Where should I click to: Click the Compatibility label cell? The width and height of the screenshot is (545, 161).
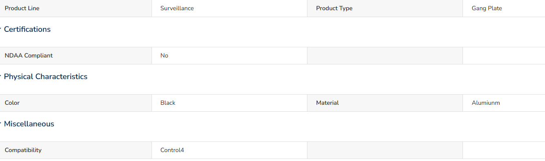pyautogui.click(x=76, y=150)
